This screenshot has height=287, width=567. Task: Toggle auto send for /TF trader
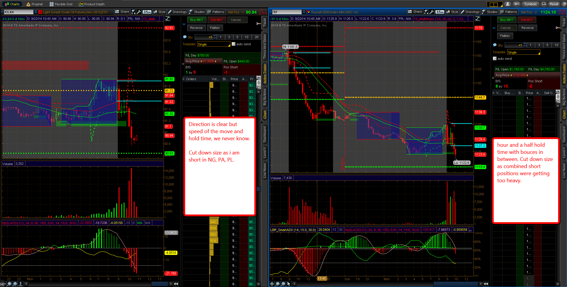click(x=495, y=59)
